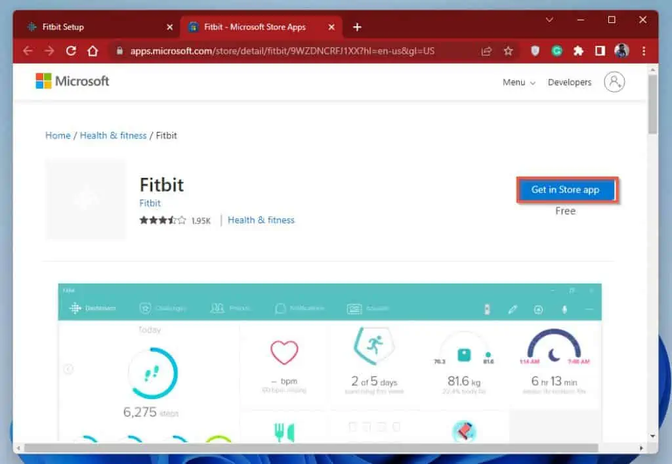Open a new browser tab
Screen dimensions: 672x464
point(357,28)
